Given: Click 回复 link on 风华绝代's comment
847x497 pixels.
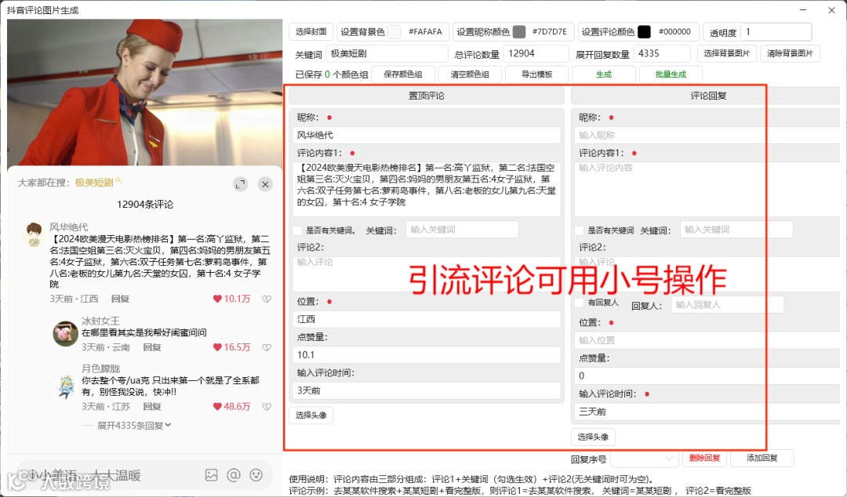Looking at the screenshot, I should (121, 299).
